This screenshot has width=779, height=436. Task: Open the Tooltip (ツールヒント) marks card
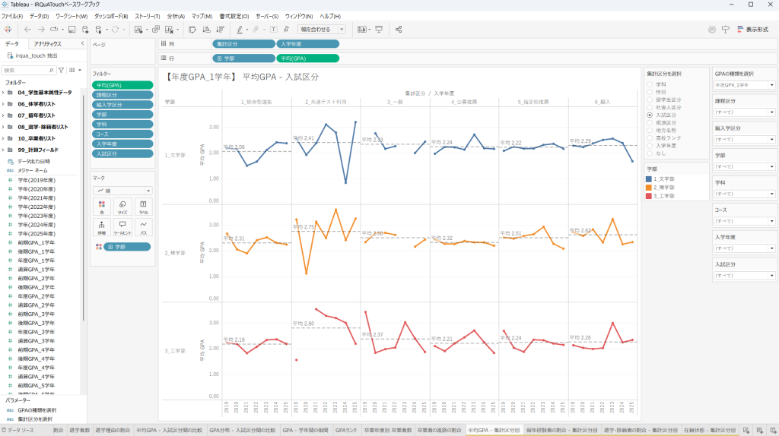122,227
